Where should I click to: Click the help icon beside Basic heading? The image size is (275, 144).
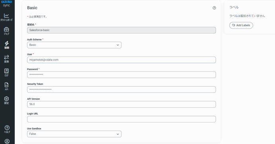coord(215,8)
